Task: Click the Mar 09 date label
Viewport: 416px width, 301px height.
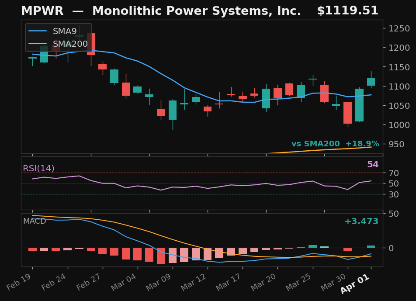Action: tap(159, 282)
